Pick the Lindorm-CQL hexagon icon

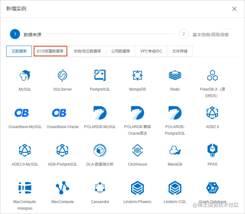pos(175,188)
